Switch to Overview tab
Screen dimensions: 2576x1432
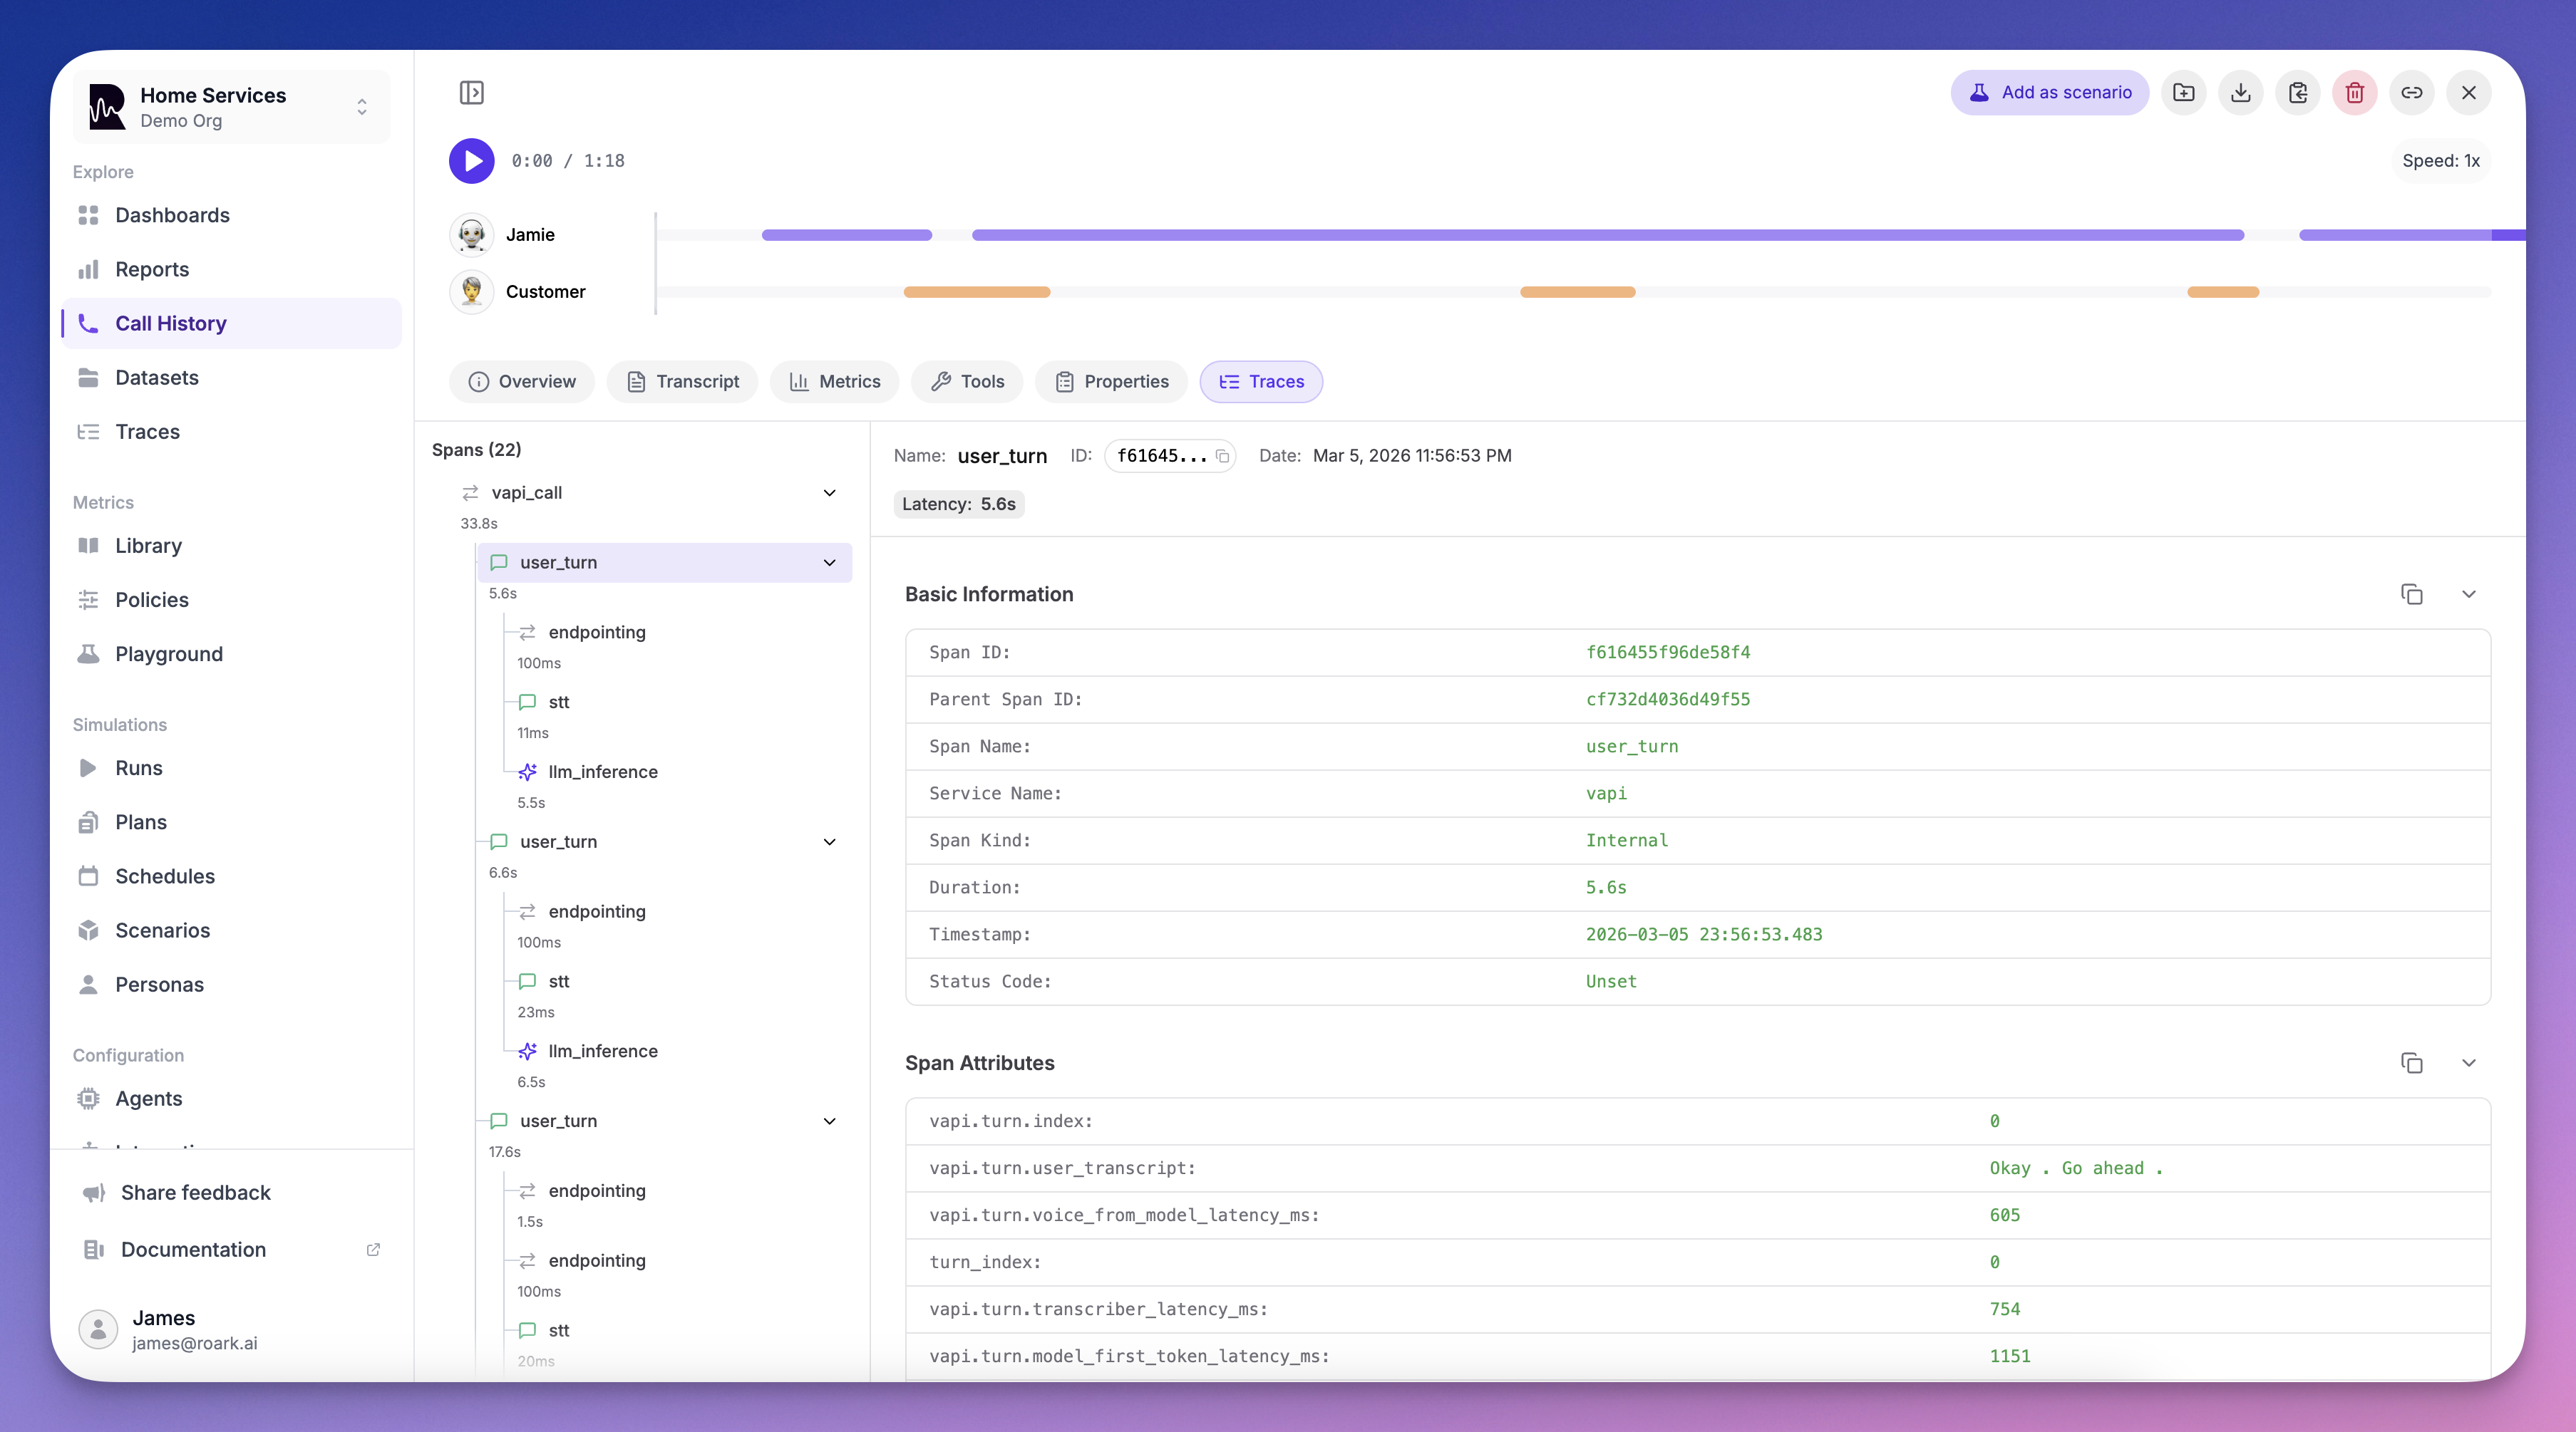[522, 382]
